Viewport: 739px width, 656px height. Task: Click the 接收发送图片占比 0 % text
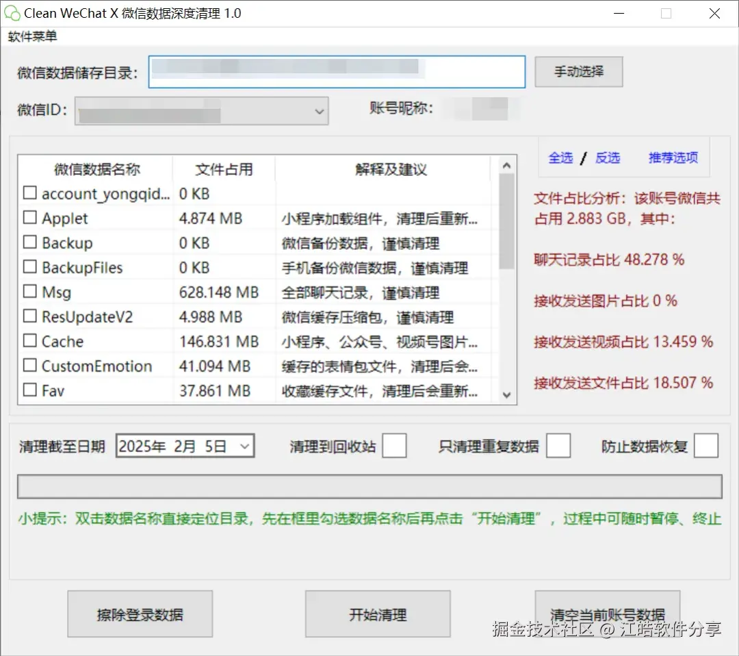(x=605, y=301)
